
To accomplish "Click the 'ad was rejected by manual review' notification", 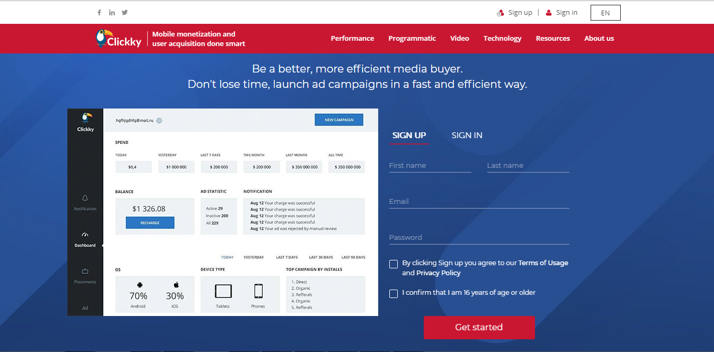I will [293, 229].
